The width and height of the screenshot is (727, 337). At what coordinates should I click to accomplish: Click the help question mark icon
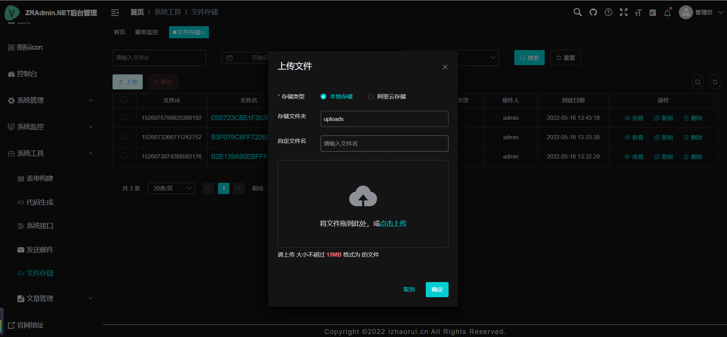point(608,13)
